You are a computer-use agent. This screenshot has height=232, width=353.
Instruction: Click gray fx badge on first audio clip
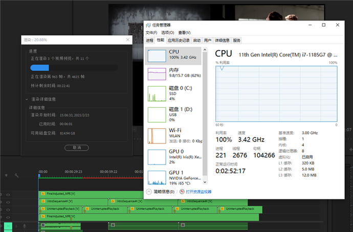click(43, 225)
